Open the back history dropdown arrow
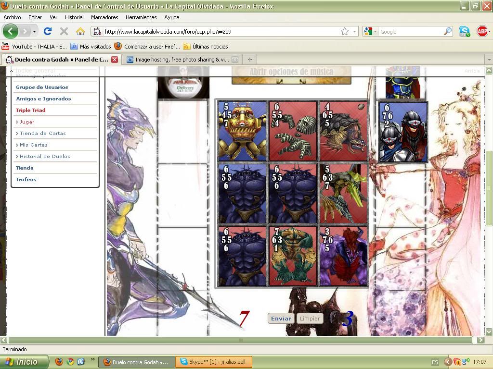Image resolution: width=493 pixels, height=369 pixels. click(34, 31)
